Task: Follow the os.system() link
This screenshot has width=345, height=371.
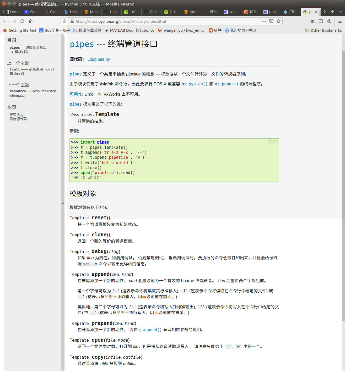Action: tap(195, 84)
